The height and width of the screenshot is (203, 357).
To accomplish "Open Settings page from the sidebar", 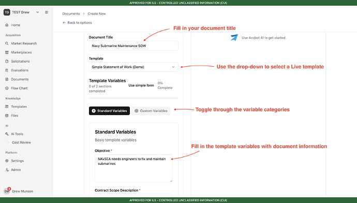I will pyautogui.click(x=17, y=161).
